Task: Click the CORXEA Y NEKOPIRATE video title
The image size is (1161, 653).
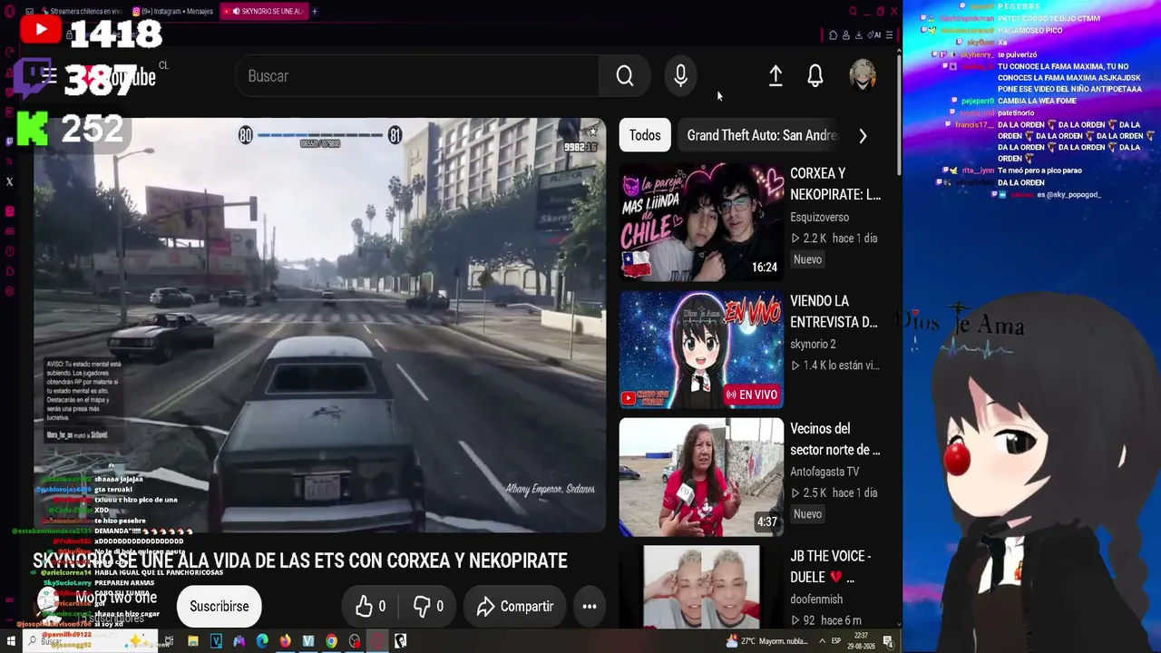Action: 834,184
